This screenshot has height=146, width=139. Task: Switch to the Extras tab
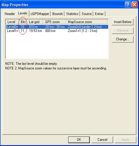coord(99,14)
